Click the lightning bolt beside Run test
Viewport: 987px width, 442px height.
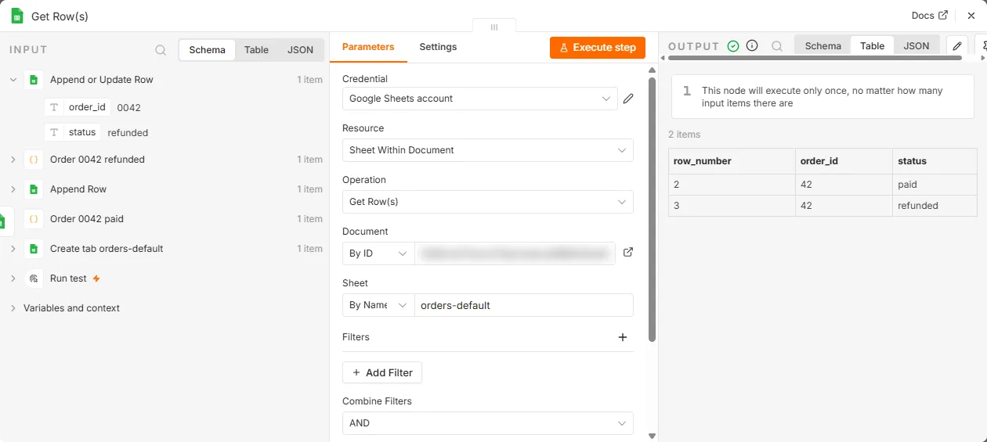pos(96,278)
